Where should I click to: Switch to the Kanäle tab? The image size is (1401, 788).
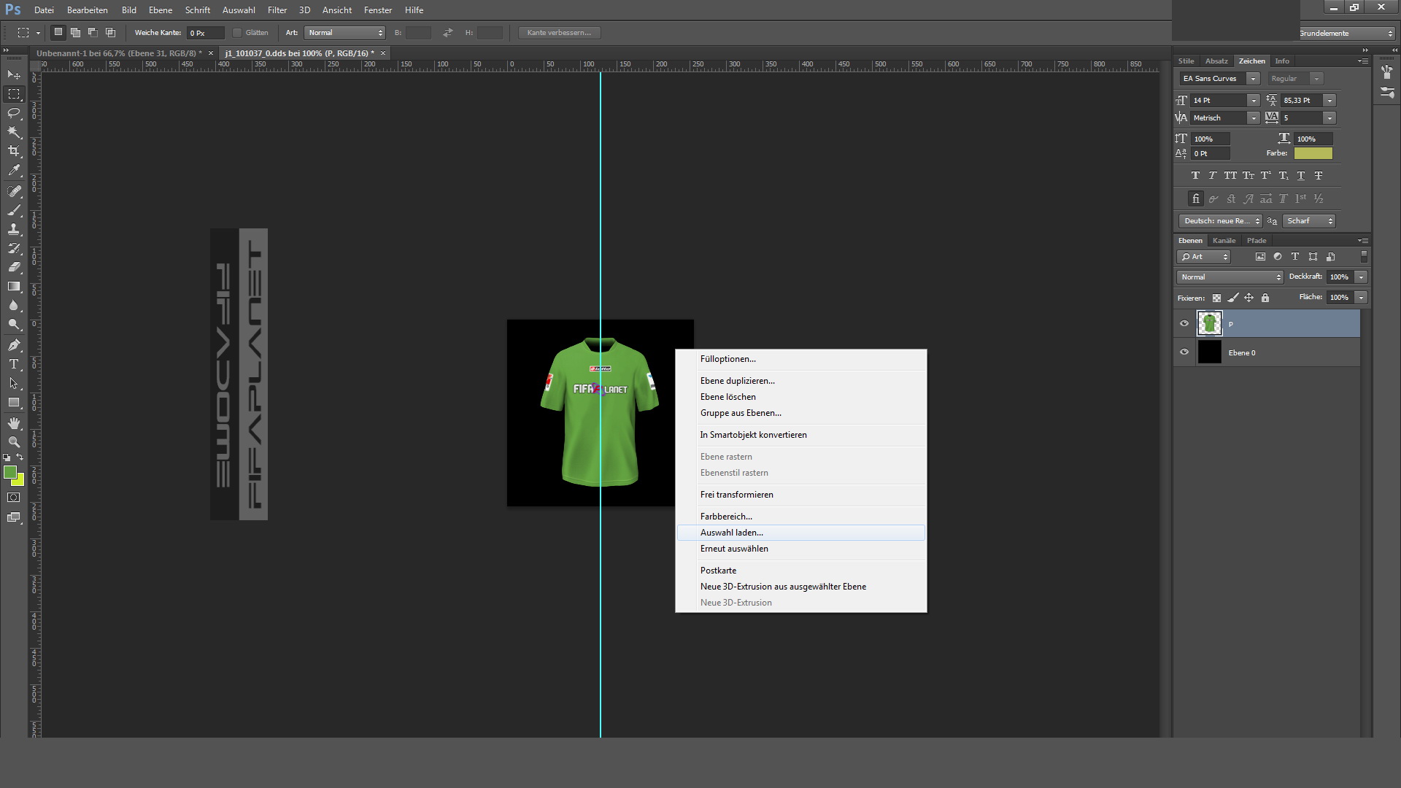pos(1224,241)
